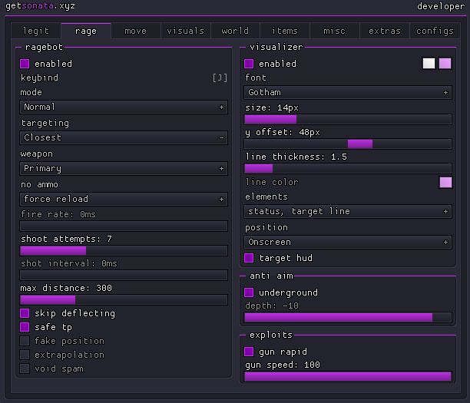Open the extras tab
This screenshot has width=470, height=403.
(385, 31)
